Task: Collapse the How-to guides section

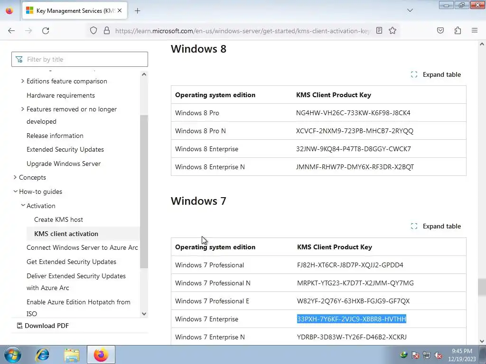Action: click(15, 191)
